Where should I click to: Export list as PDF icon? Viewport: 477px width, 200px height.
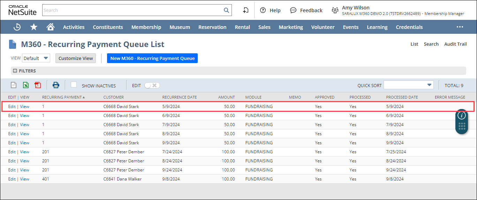click(38, 85)
